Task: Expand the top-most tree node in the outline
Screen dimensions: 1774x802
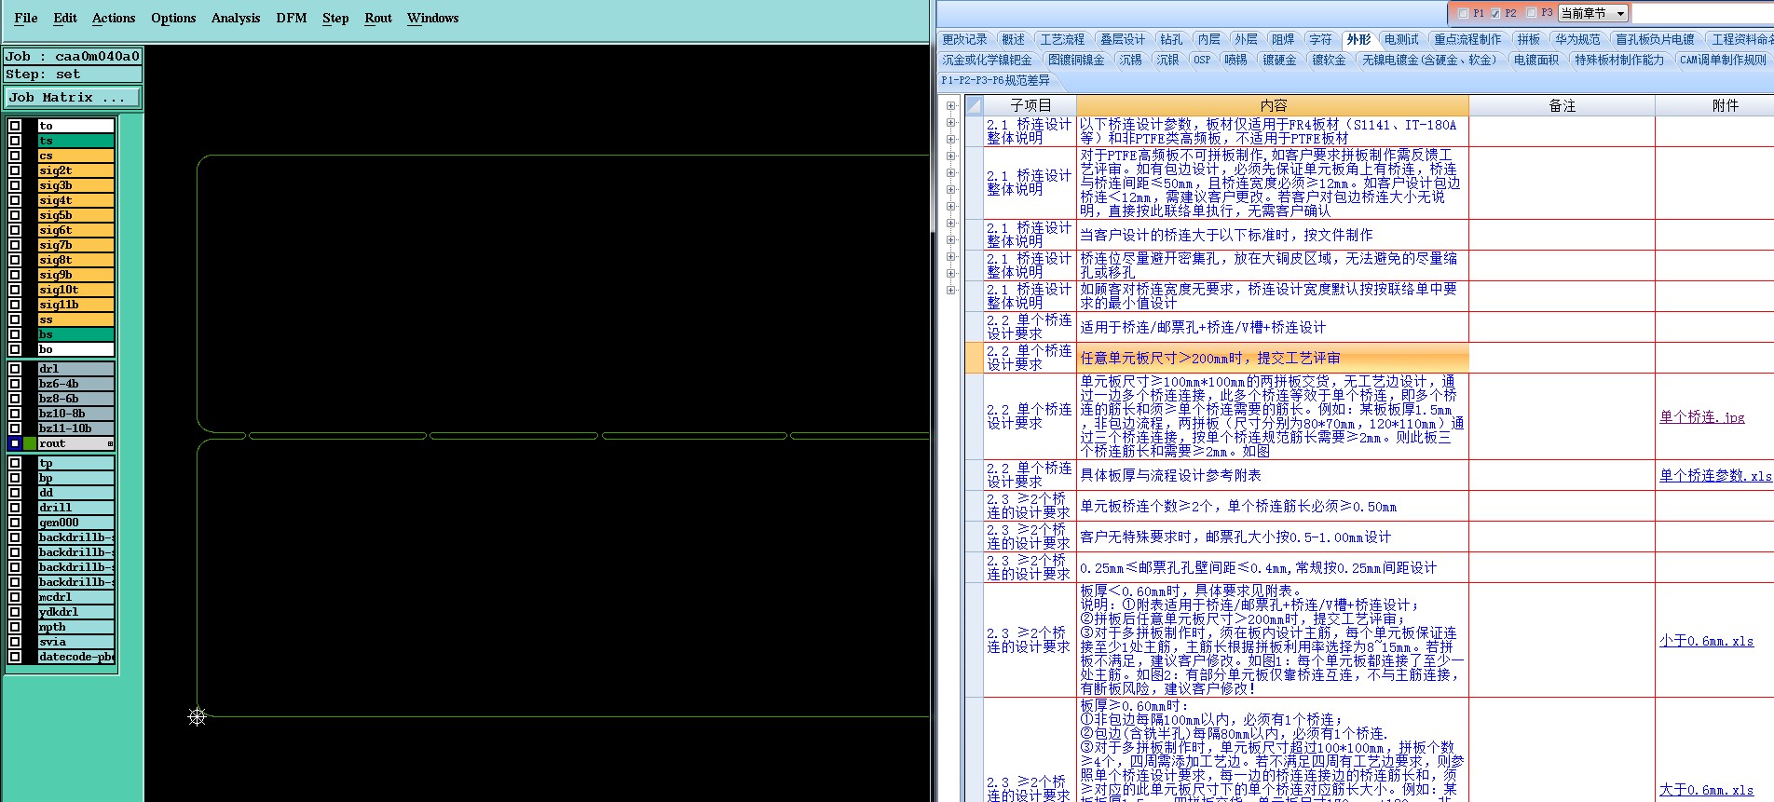Action: point(950,105)
